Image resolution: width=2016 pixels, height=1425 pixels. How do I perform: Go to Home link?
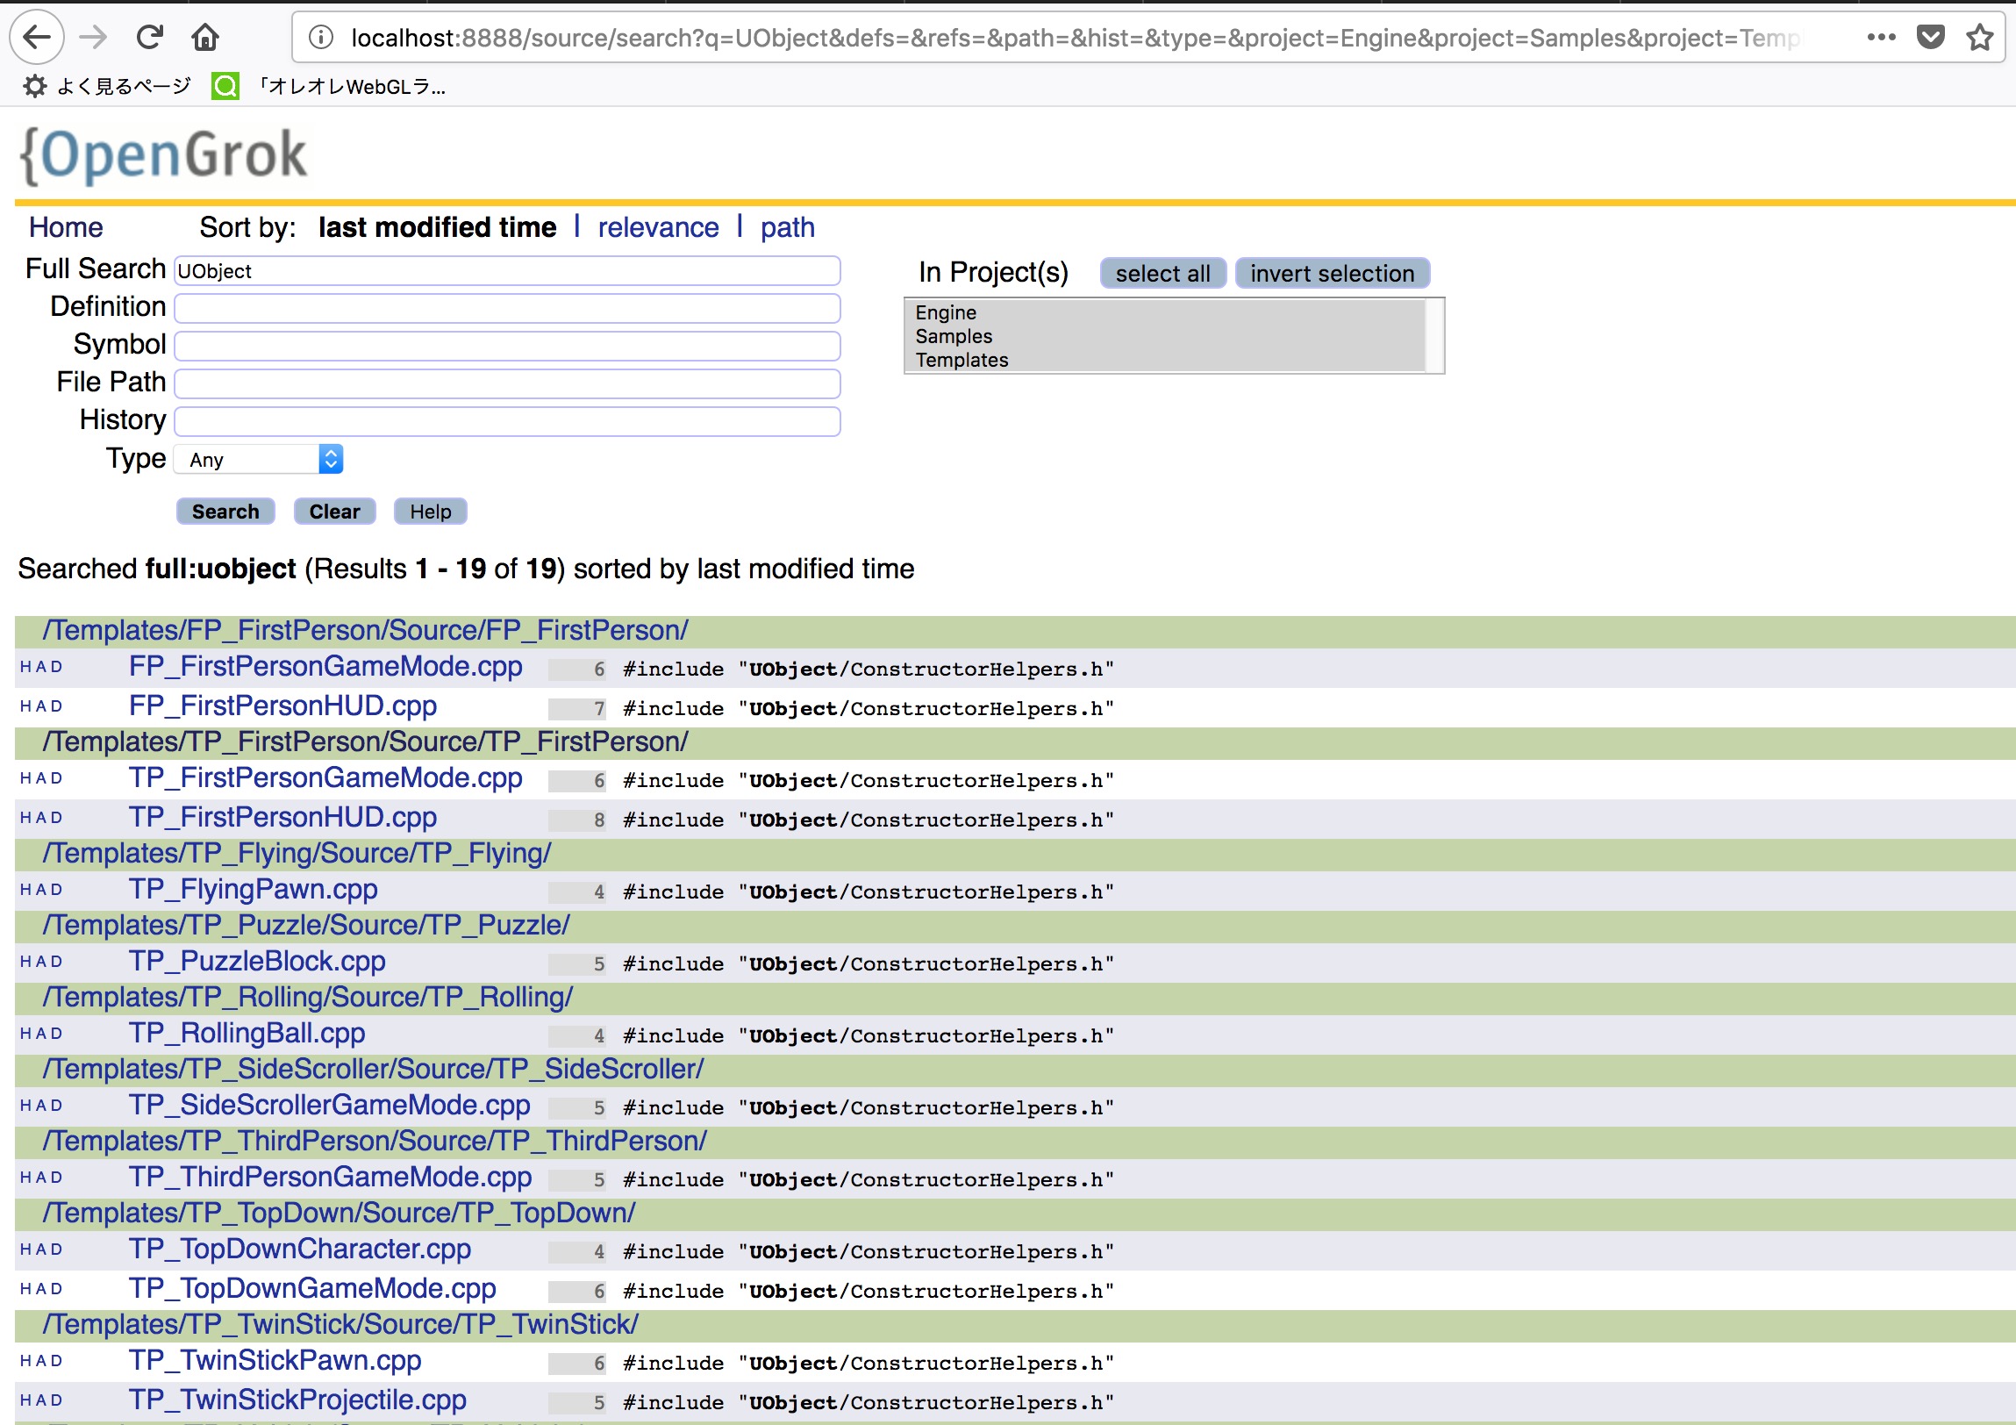pos(66,227)
